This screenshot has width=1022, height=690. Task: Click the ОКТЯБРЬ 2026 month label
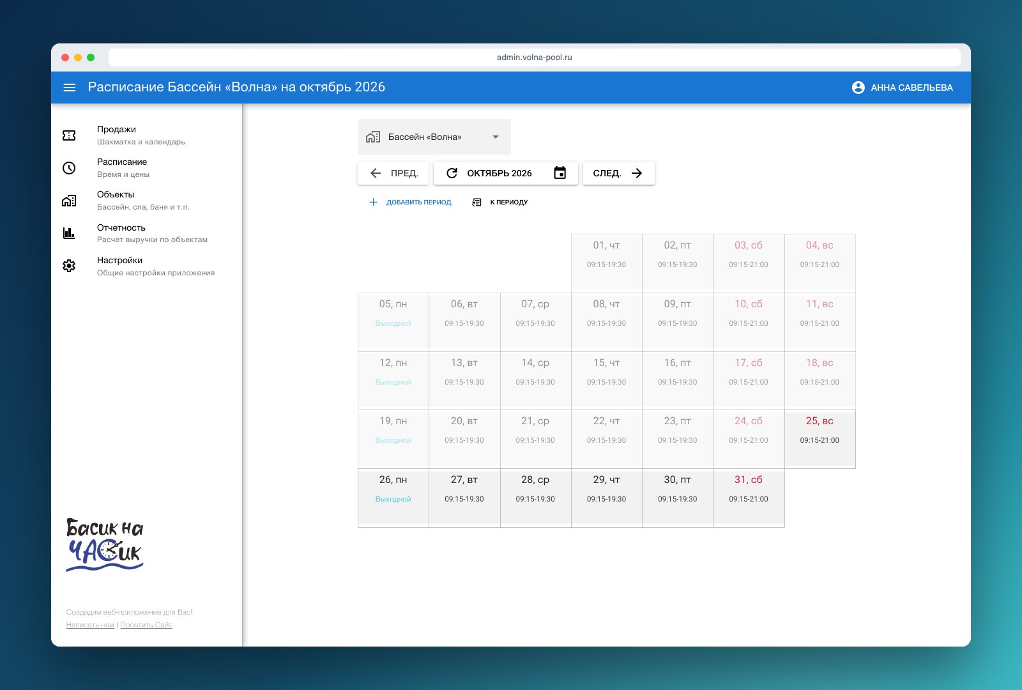pyautogui.click(x=499, y=173)
